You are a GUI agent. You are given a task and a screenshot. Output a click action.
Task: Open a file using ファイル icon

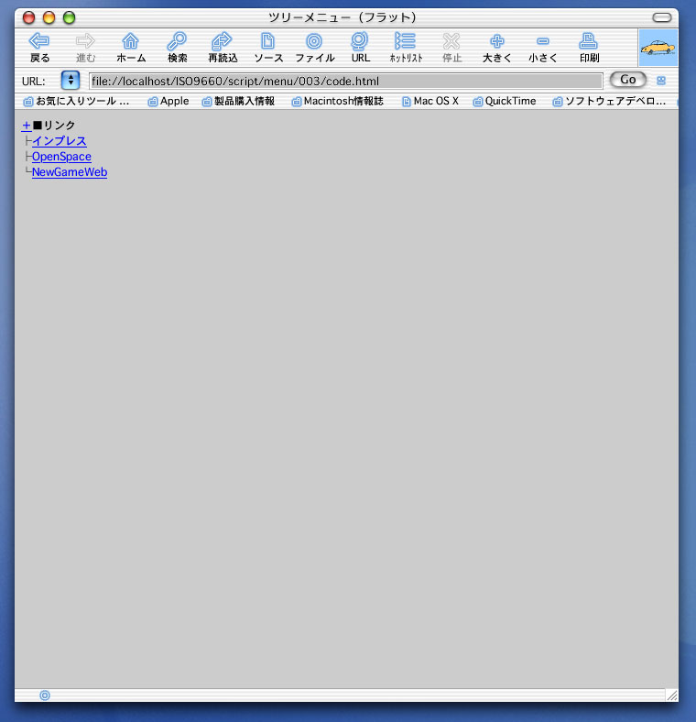[314, 41]
